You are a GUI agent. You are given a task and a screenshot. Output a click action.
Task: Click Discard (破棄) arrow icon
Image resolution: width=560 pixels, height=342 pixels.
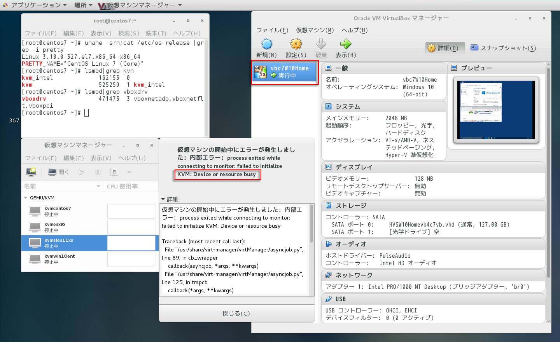point(321,44)
